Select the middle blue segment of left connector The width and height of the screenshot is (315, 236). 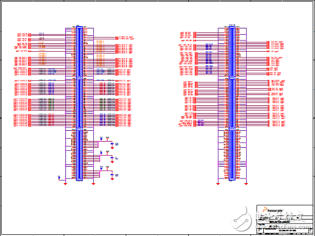point(80,104)
